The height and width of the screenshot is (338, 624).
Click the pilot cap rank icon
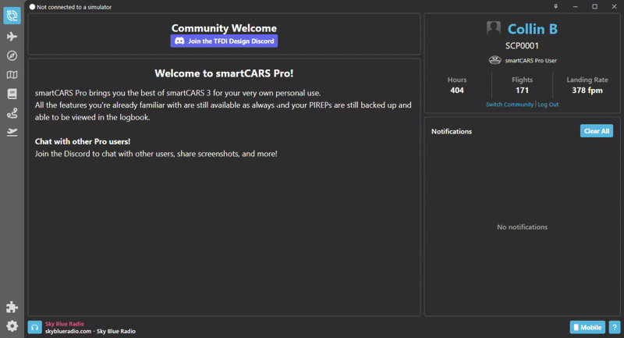tap(495, 60)
